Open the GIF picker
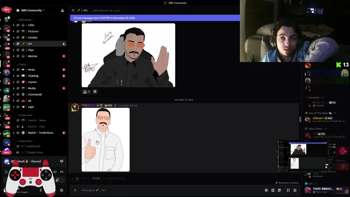This screenshot has width=350, height=197. pyautogui.click(x=273, y=190)
